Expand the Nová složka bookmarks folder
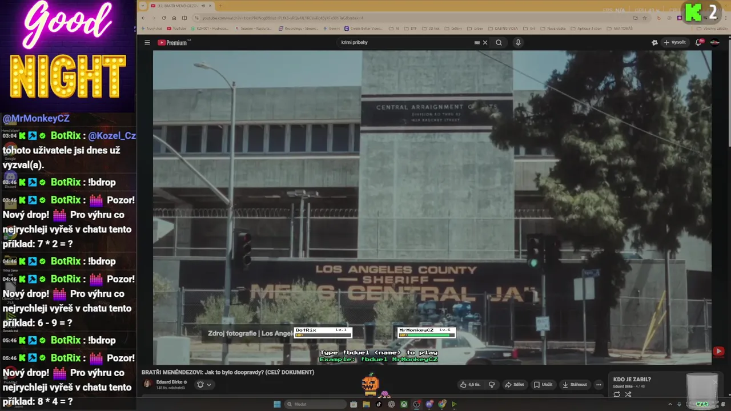Screen dimensions: 731x411 point(553,28)
